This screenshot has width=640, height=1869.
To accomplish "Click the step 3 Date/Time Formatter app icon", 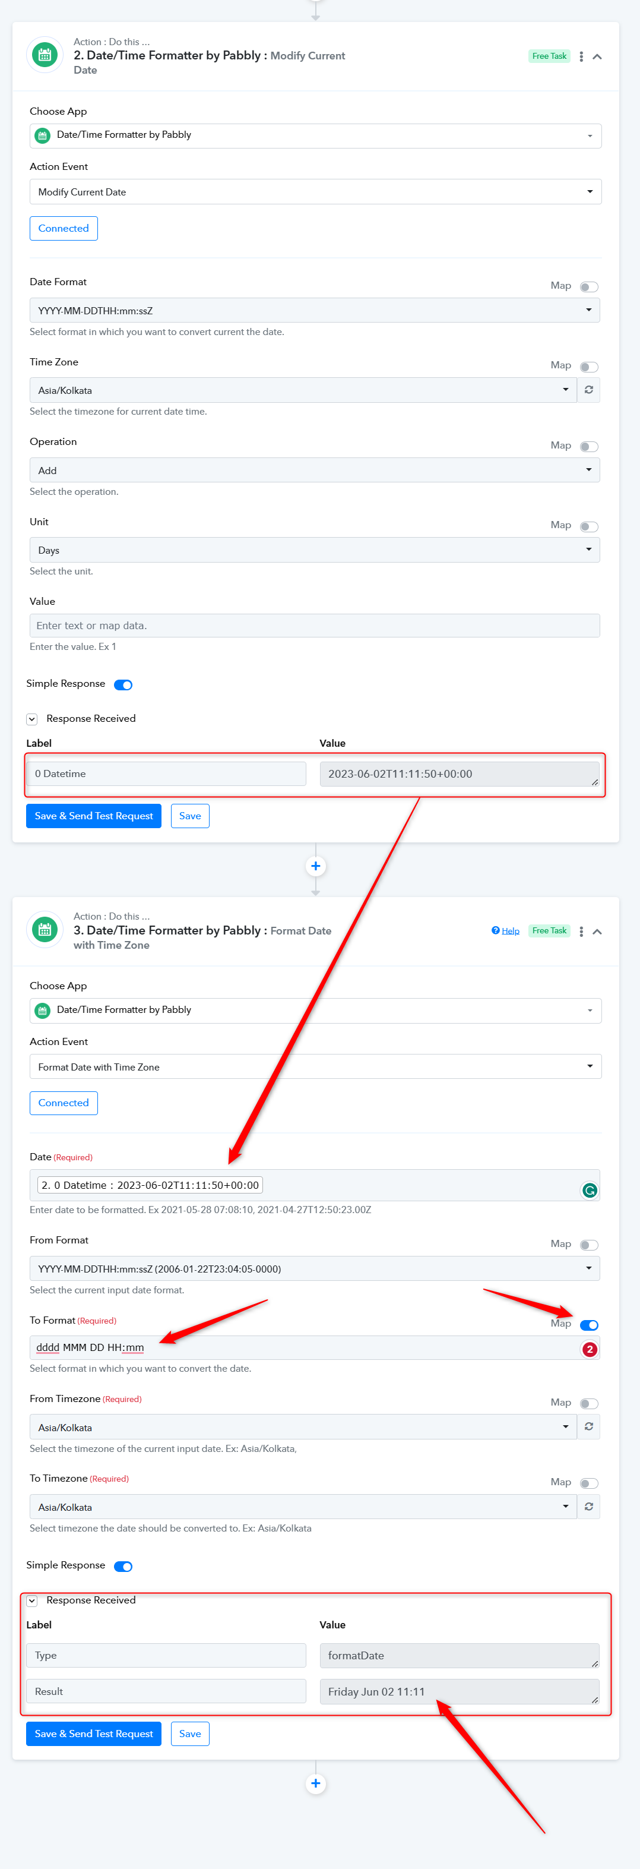I will (x=44, y=929).
